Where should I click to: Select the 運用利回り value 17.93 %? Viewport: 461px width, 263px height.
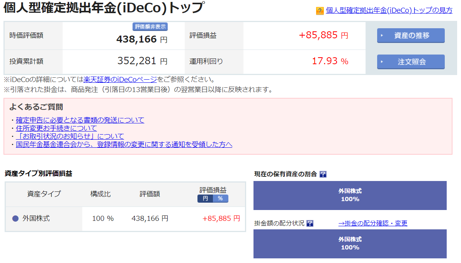[x=330, y=61]
